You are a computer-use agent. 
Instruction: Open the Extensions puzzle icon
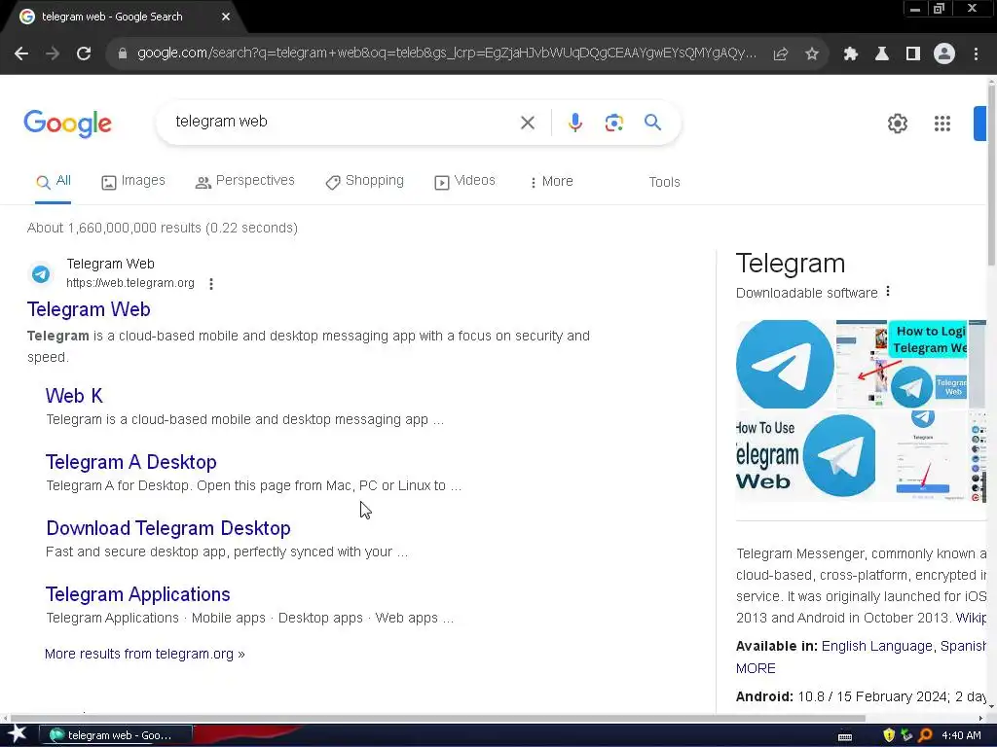coord(851,54)
